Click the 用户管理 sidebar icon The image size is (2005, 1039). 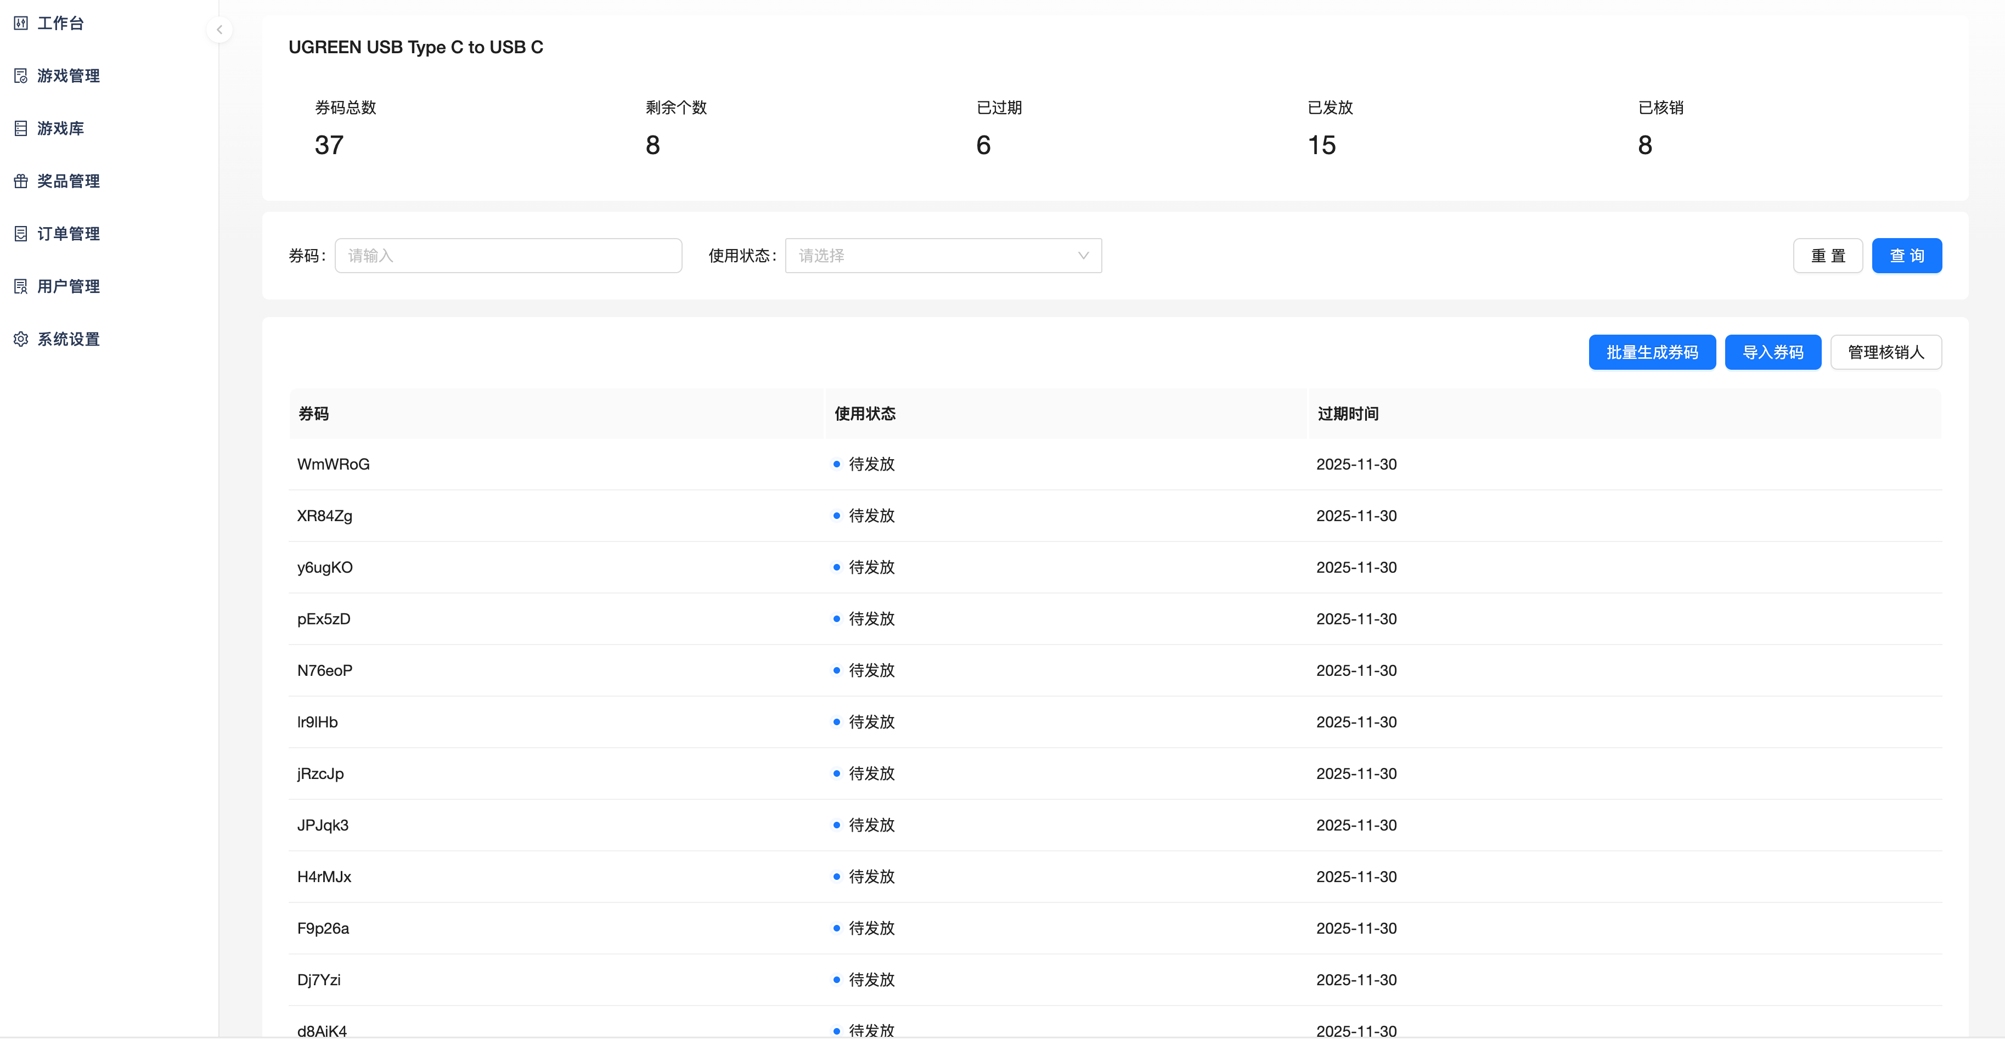(21, 286)
